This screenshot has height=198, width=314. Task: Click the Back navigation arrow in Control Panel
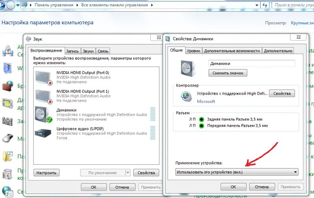(x=2, y=5)
